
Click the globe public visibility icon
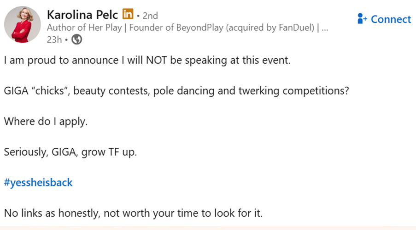pos(77,39)
